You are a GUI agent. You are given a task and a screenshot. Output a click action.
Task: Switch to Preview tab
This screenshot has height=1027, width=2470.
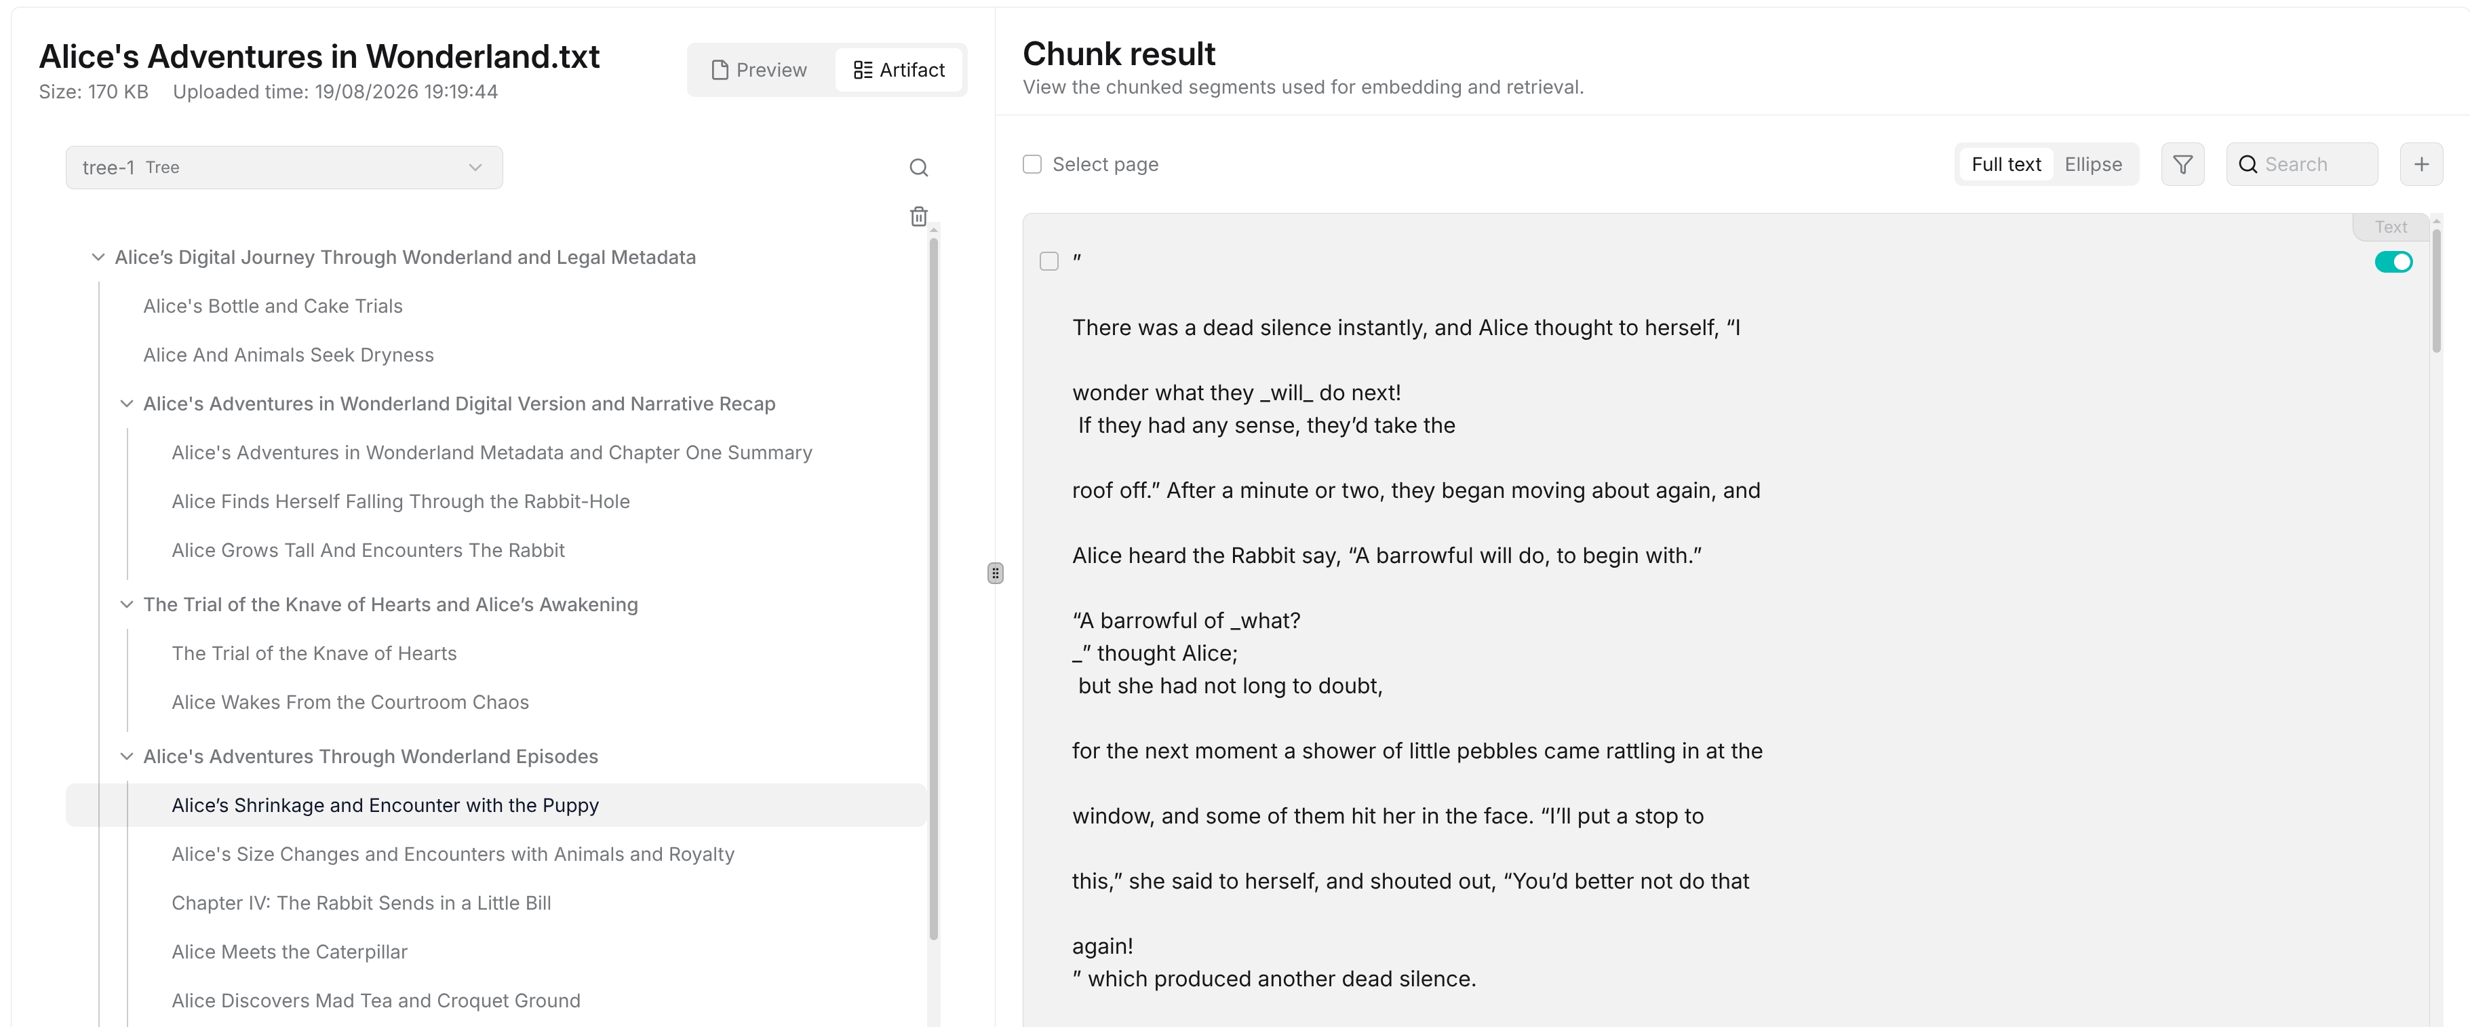[760, 70]
